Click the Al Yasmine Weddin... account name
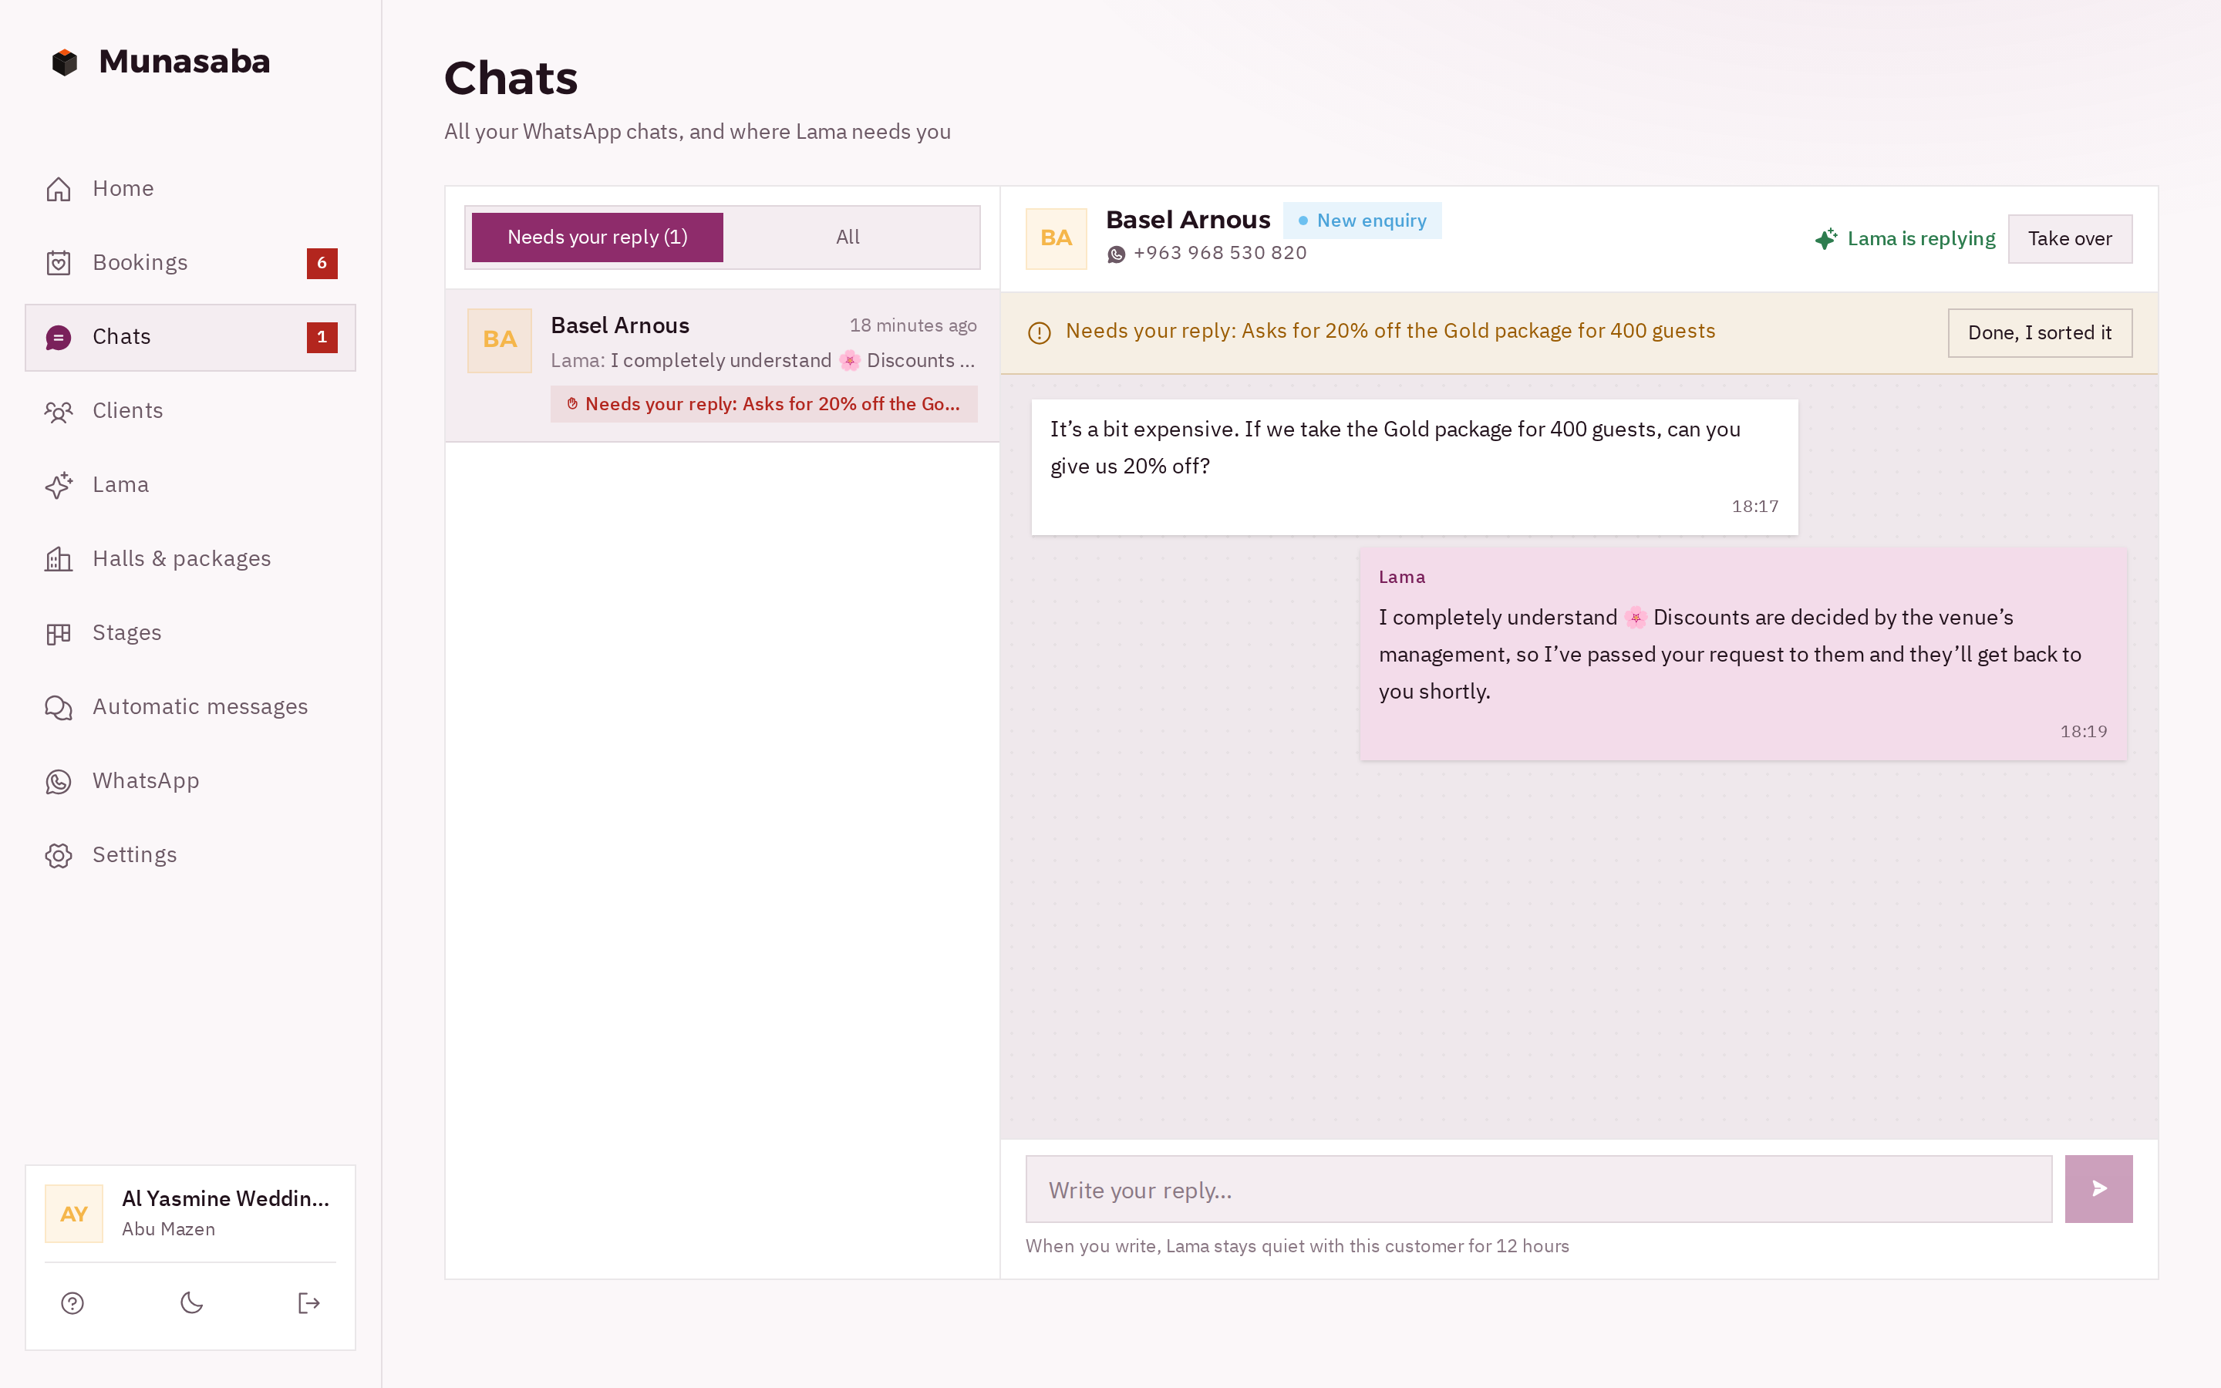This screenshot has width=2221, height=1388. click(226, 1199)
